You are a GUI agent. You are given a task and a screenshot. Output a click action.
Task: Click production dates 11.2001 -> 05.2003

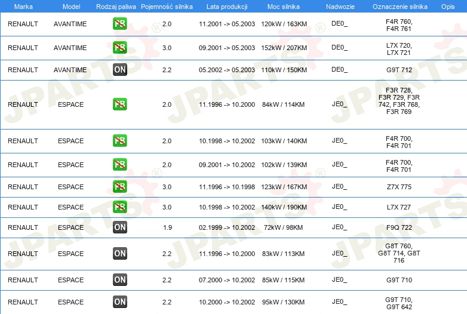click(x=227, y=24)
